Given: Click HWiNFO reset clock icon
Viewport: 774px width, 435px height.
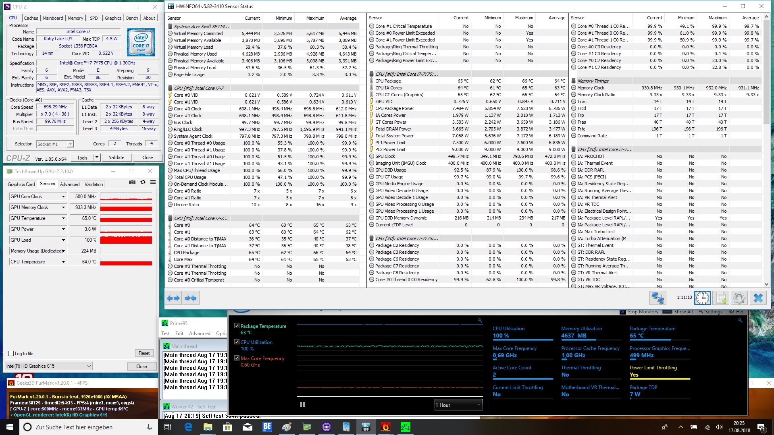Looking at the screenshot, I should 703,298.
